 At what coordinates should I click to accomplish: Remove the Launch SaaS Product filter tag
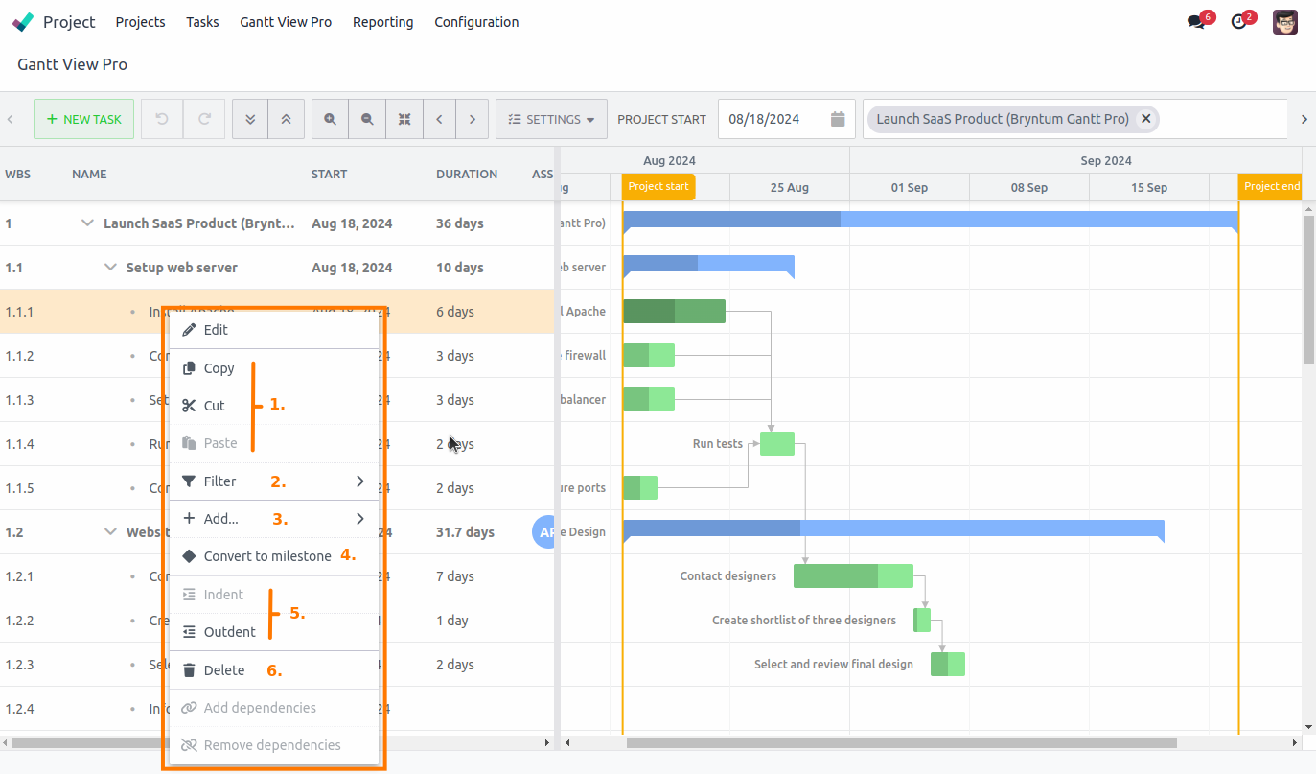point(1146,118)
